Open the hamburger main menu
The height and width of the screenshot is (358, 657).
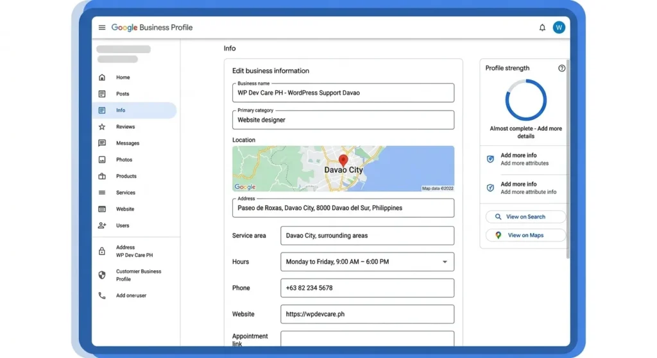click(x=102, y=28)
